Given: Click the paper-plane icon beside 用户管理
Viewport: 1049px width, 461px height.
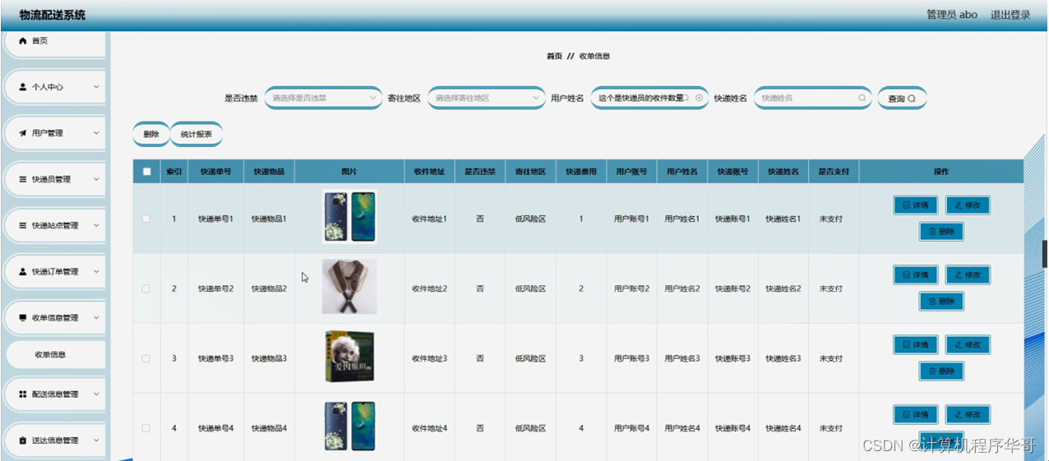Looking at the screenshot, I should click(23, 133).
